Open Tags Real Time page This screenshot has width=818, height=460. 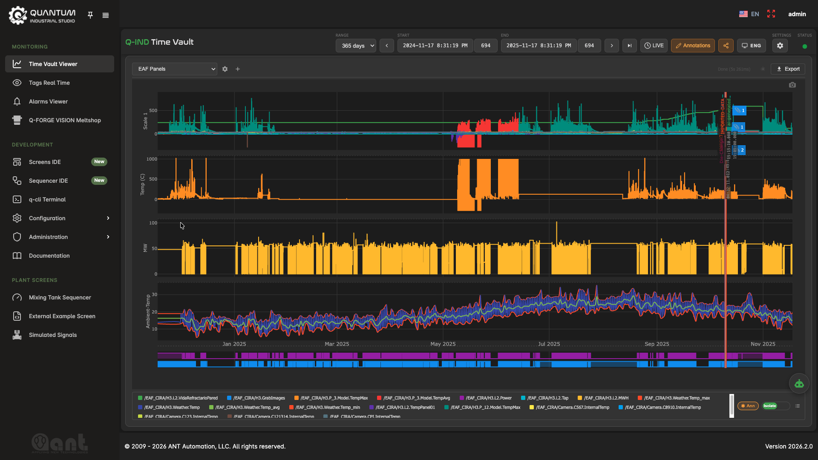pyautogui.click(x=60, y=83)
